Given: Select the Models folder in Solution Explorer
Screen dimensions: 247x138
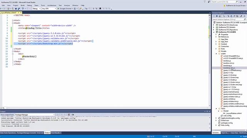Looking at the screenshot, I should pyautogui.click(x=223, y=51).
